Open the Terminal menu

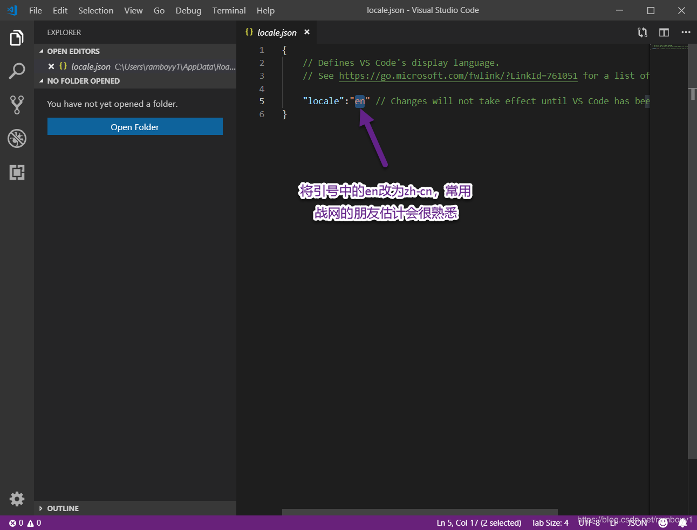(x=229, y=10)
